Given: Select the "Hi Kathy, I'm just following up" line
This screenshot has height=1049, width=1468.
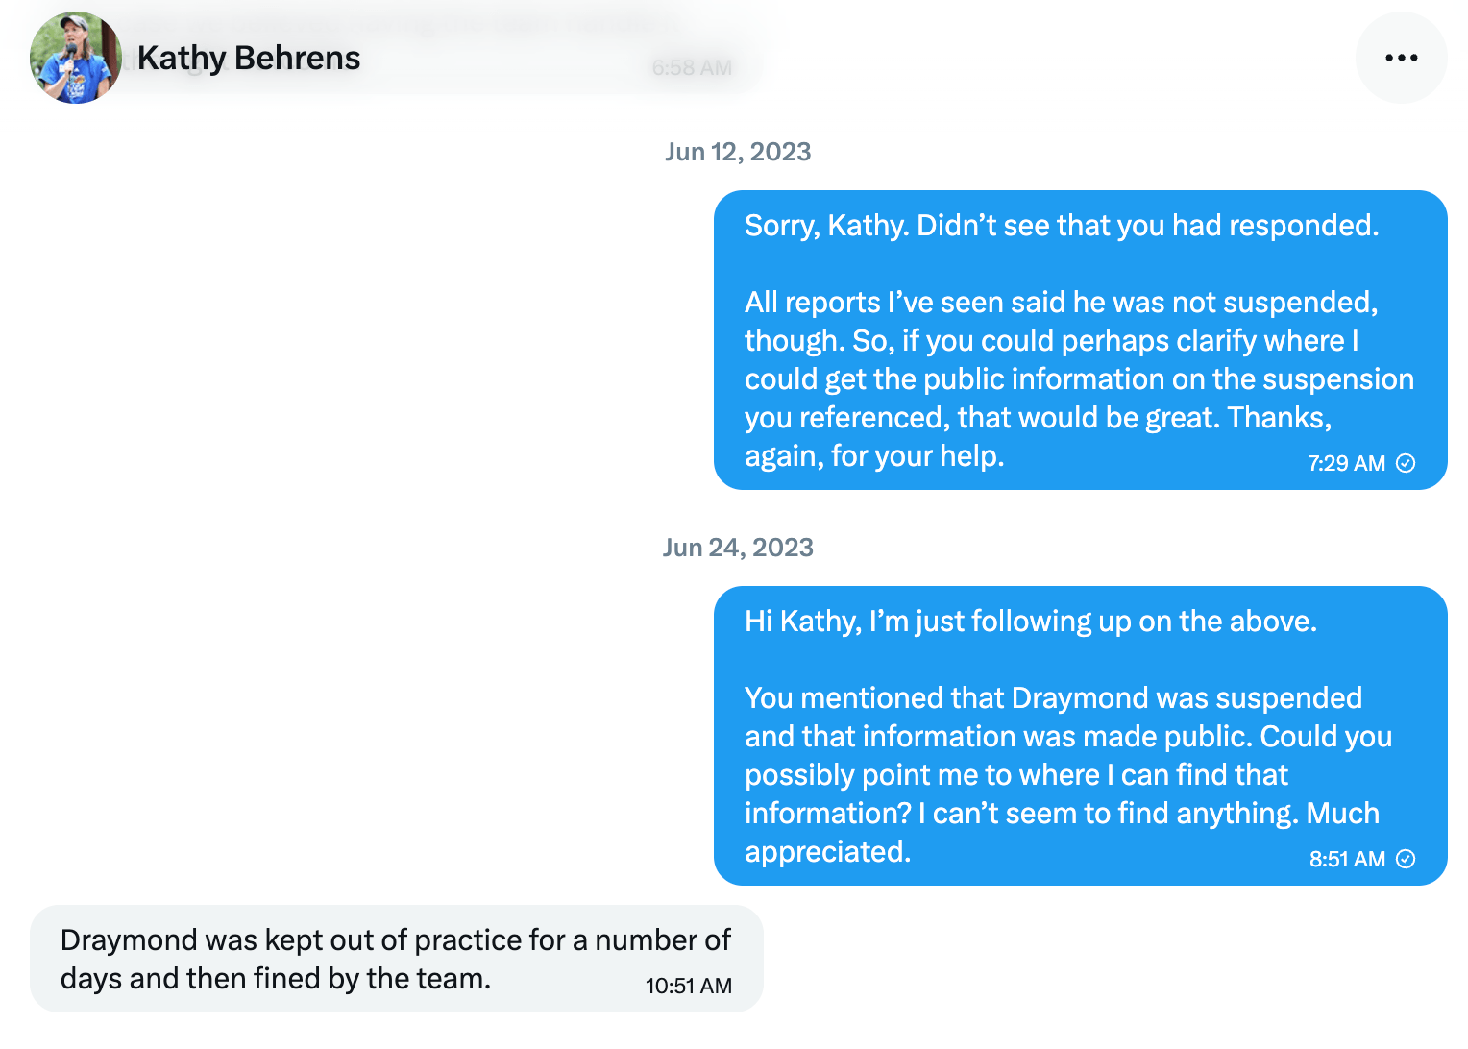Looking at the screenshot, I should [x=1030, y=622].
